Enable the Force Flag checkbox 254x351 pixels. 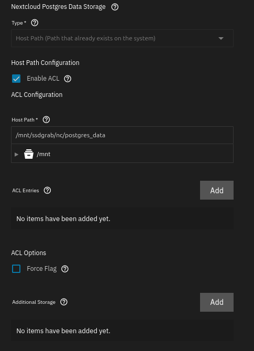[x=16, y=269]
